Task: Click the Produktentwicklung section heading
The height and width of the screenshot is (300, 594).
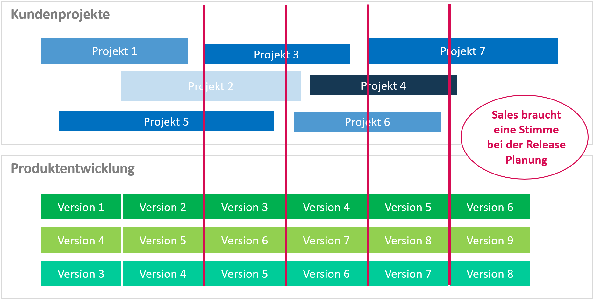Action: pyautogui.click(x=73, y=168)
